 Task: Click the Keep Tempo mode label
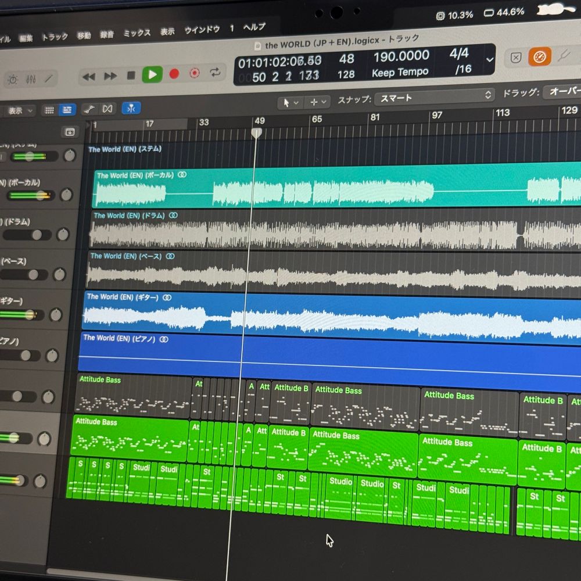click(400, 72)
